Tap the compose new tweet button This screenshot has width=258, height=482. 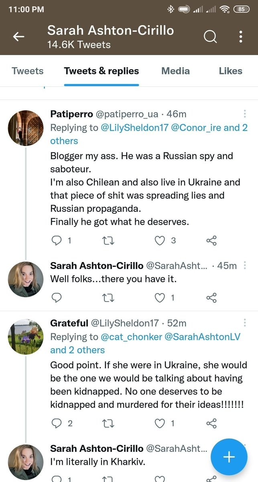point(229,457)
